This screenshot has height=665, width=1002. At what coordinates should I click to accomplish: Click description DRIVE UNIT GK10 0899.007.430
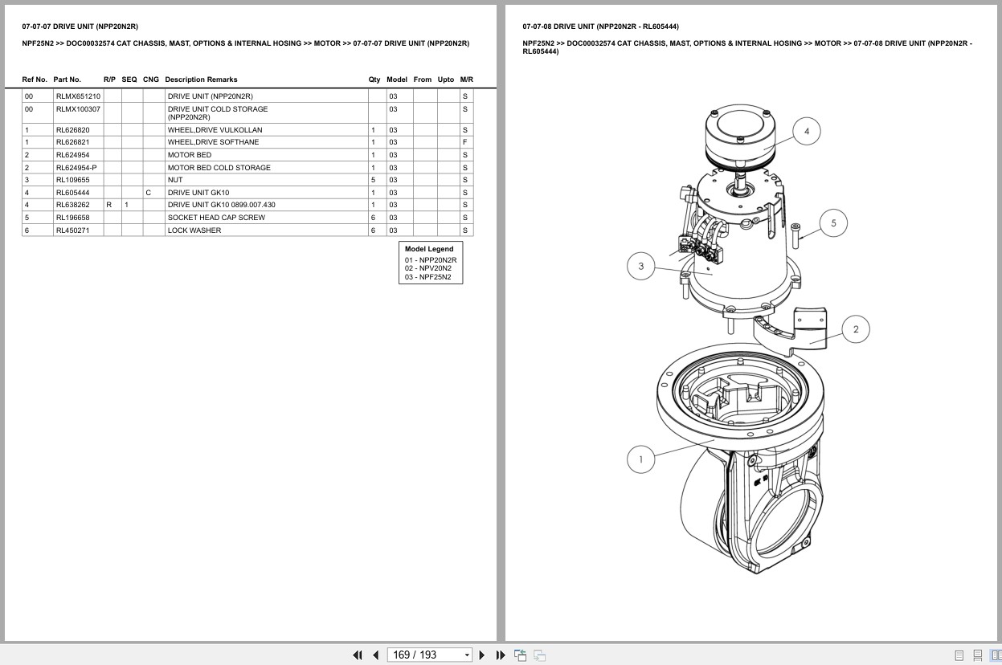click(221, 205)
